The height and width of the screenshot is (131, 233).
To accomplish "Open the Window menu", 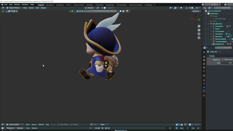I will click(x=25, y=5).
